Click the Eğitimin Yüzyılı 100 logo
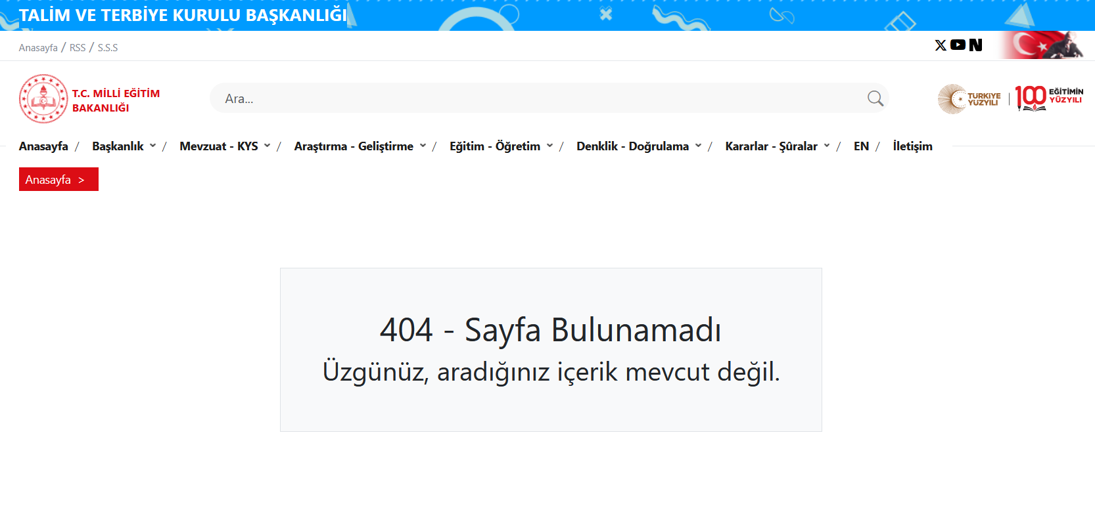1095x525 pixels. point(1049,98)
